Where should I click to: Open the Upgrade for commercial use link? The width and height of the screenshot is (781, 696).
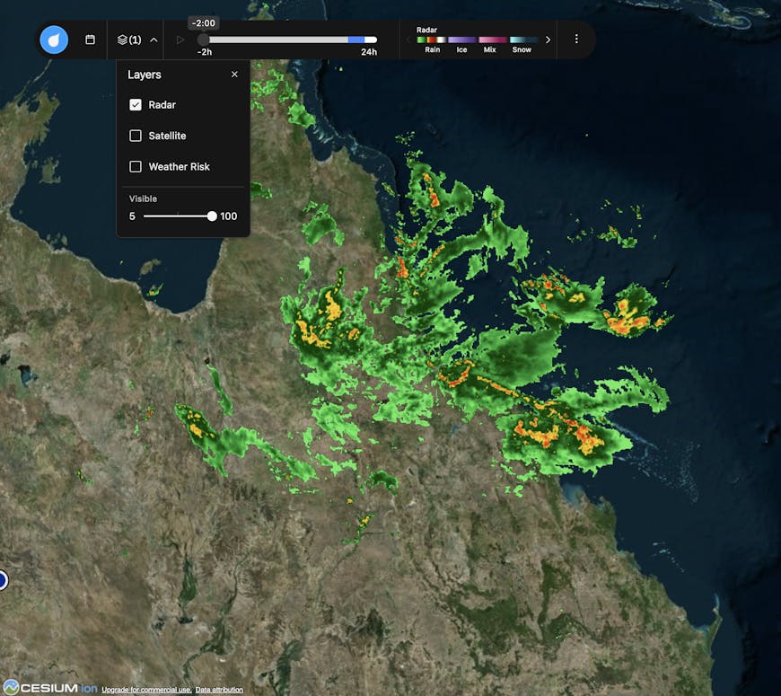point(145,689)
